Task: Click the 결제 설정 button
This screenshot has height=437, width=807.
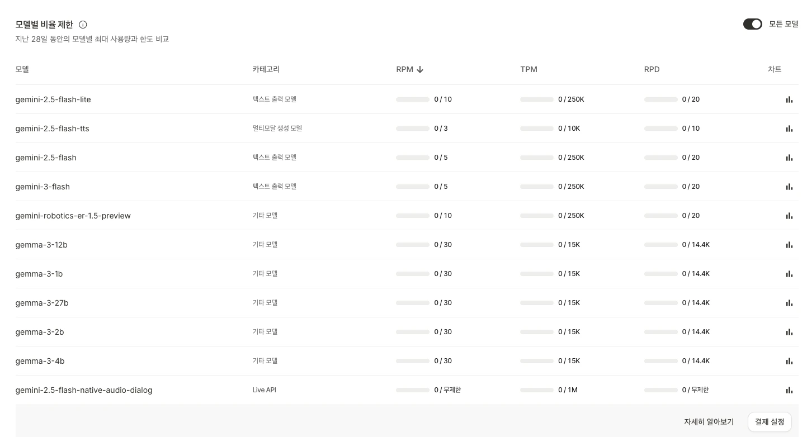Action: point(770,422)
